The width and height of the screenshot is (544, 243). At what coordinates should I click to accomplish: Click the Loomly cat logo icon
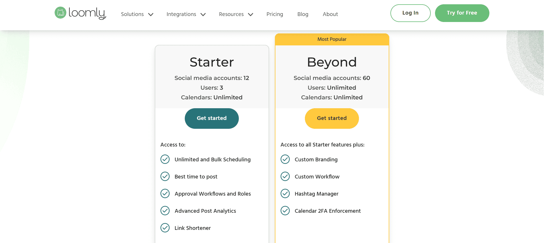(x=60, y=13)
